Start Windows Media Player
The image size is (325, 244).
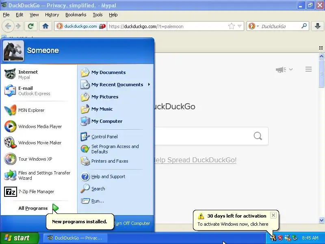(x=39, y=126)
